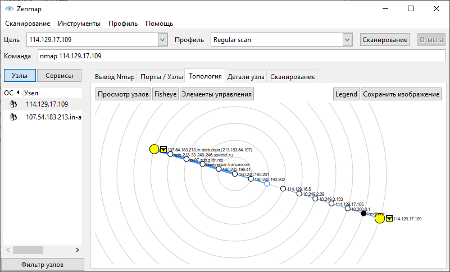
Task: Expand the Профиль Regular scan dropdown arrow
Action: [347, 40]
